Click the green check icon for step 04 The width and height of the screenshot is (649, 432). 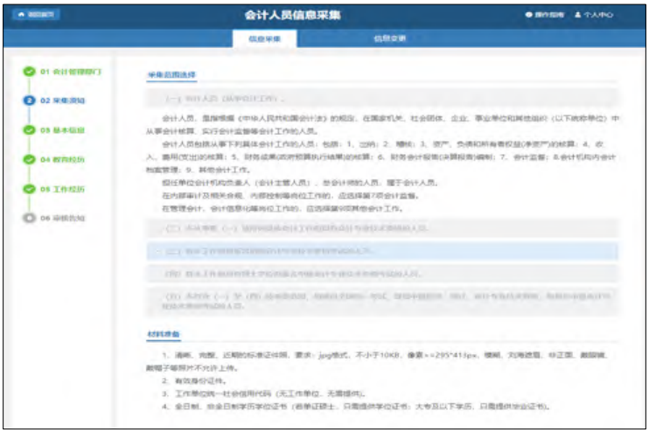click(x=30, y=159)
